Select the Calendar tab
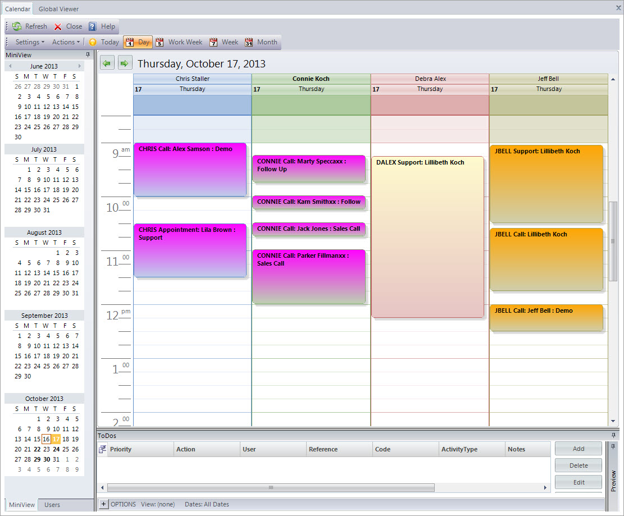 click(x=17, y=9)
